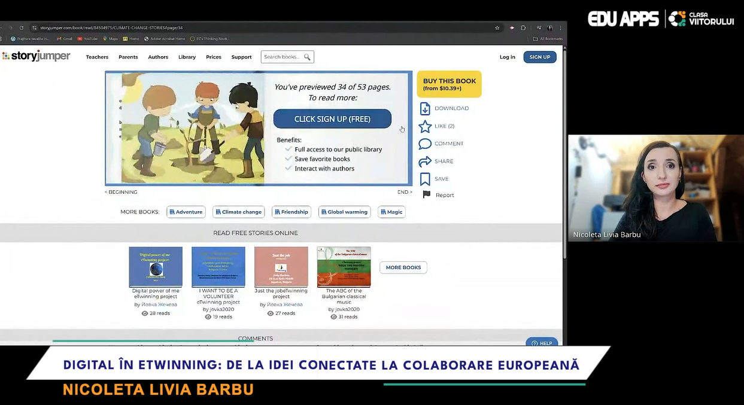This screenshot has width=744, height=405.
Task: Click the Save bookmark icon
Action: (x=425, y=179)
